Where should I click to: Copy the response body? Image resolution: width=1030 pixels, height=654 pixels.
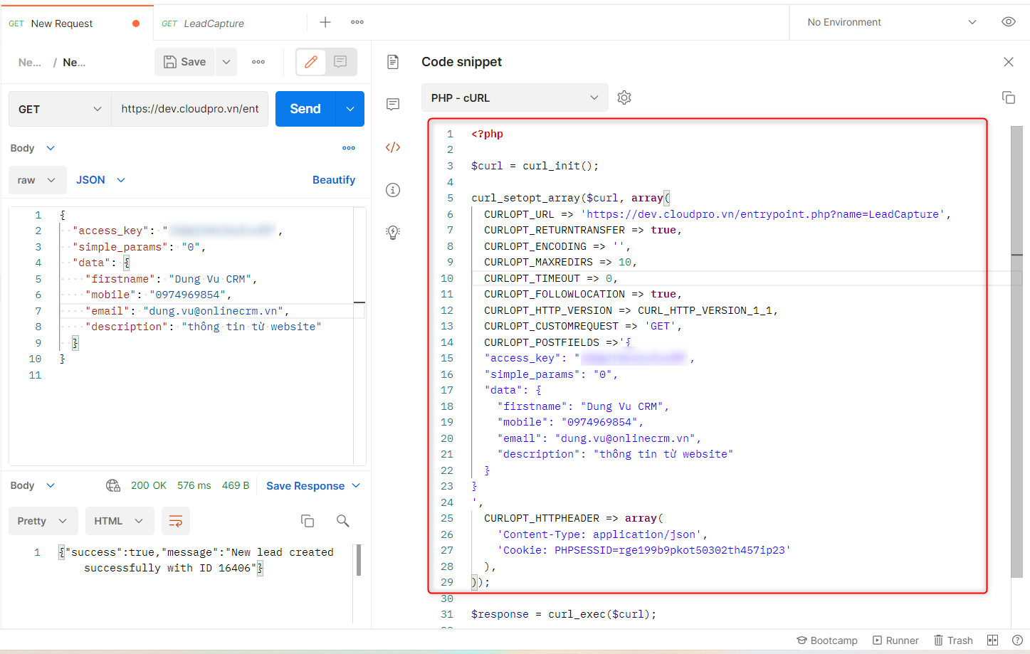pos(308,521)
